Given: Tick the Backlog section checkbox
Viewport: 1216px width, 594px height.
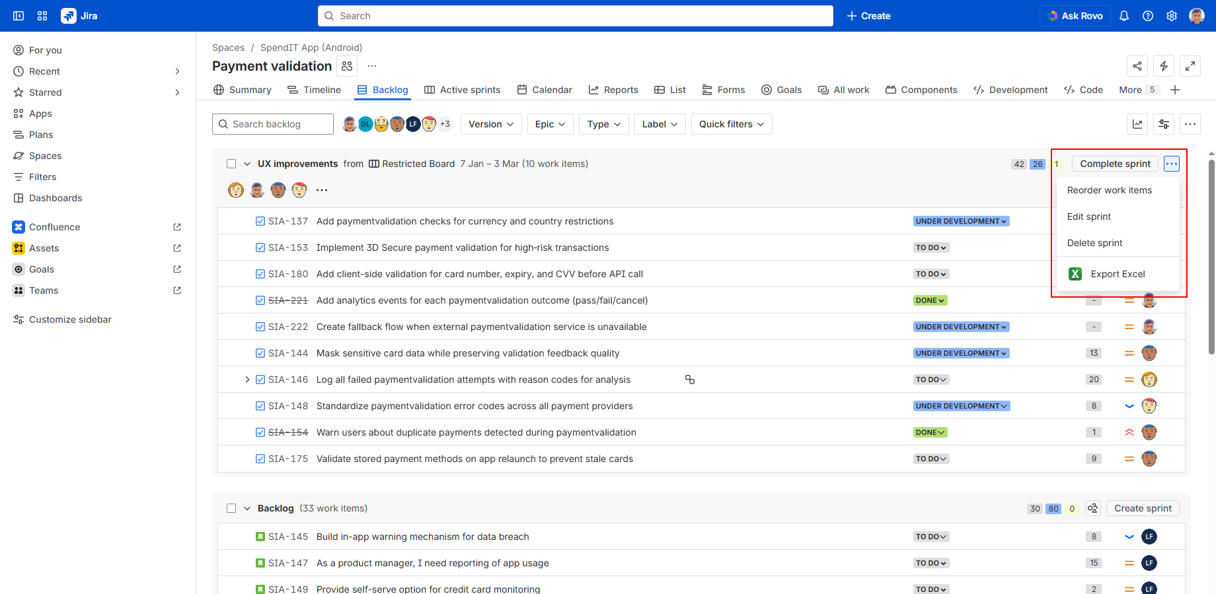Looking at the screenshot, I should 231,508.
